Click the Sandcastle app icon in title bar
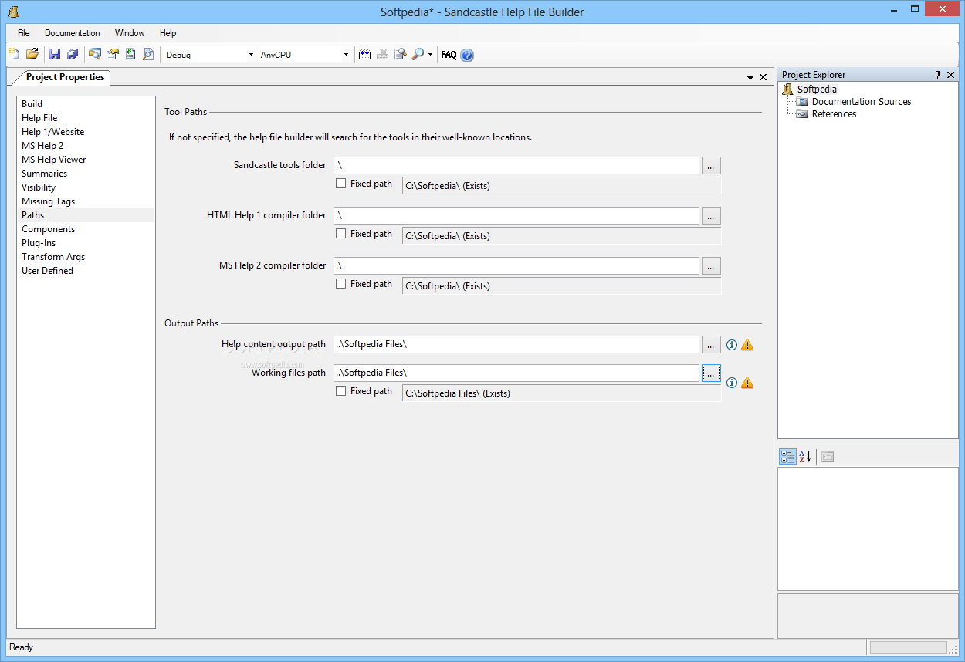The image size is (965, 662). coord(13,11)
